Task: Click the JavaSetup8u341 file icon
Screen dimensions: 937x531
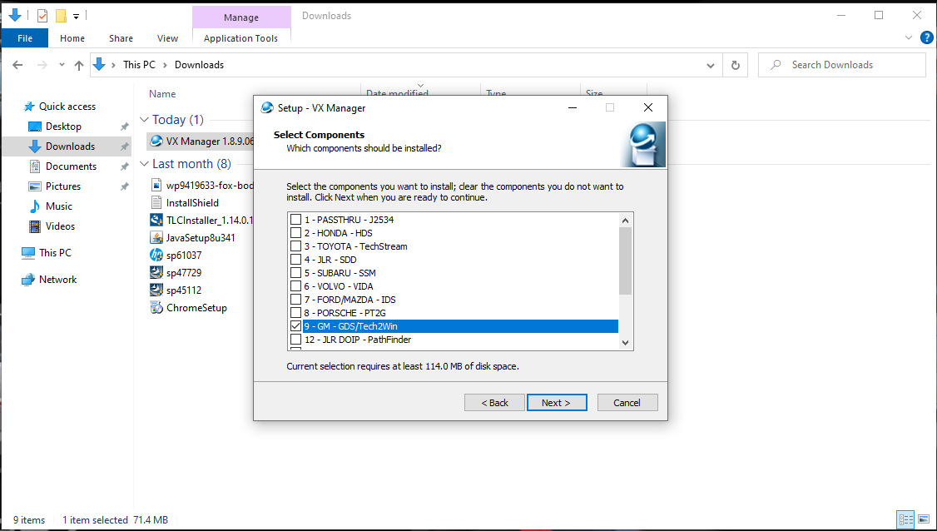Action: (x=156, y=237)
